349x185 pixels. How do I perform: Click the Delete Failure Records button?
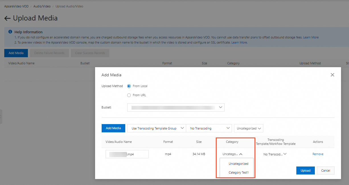[50, 53]
